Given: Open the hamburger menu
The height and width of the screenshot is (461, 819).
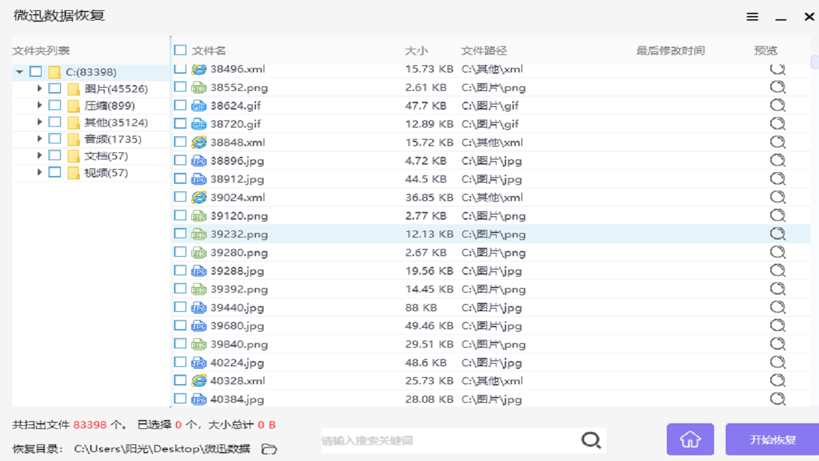Looking at the screenshot, I should coord(752,17).
